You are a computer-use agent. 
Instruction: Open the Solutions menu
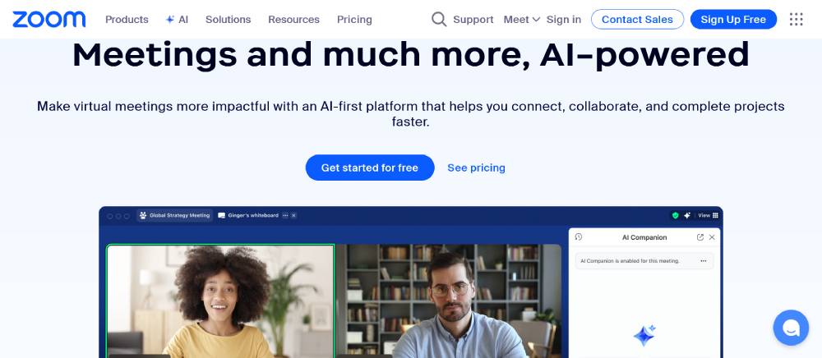coord(228,20)
